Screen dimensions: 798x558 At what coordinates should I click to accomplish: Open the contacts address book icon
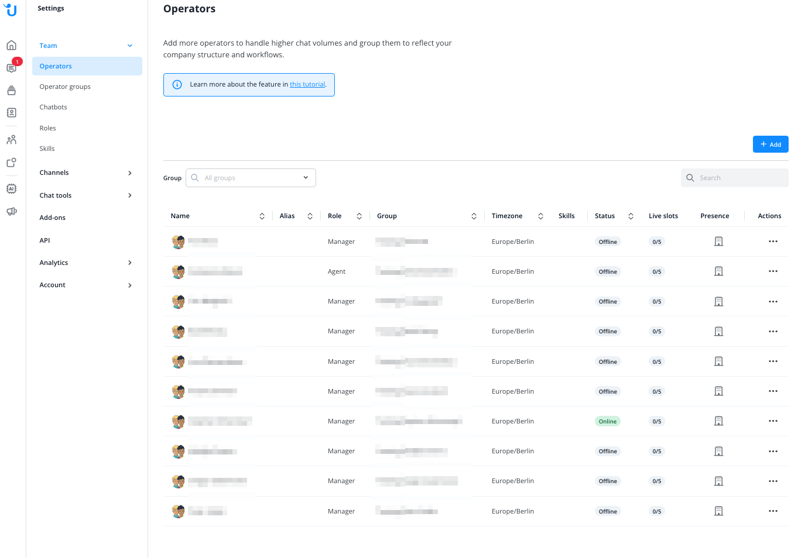coord(11,112)
